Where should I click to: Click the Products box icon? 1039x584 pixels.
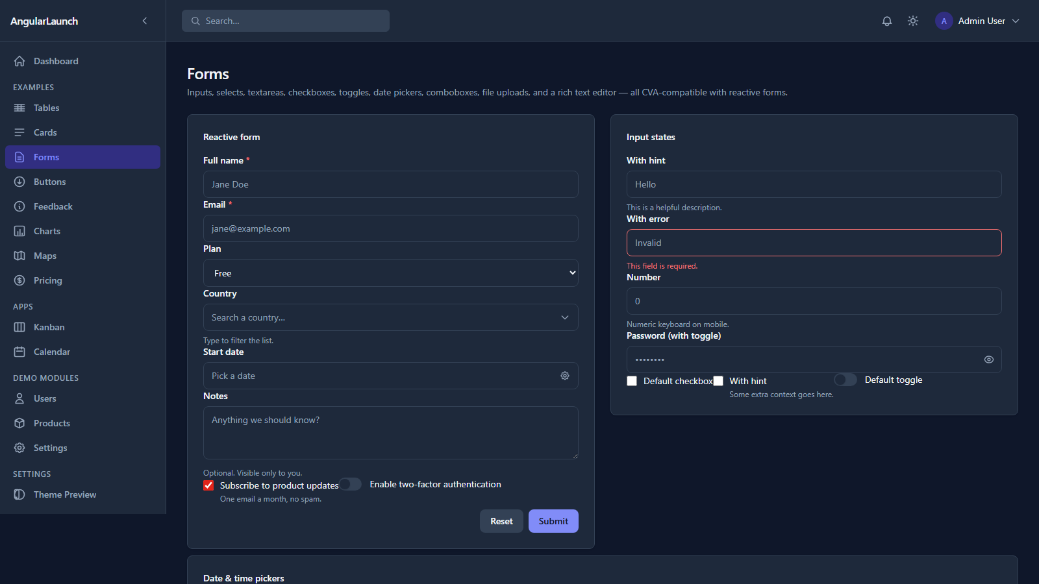(x=19, y=423)
